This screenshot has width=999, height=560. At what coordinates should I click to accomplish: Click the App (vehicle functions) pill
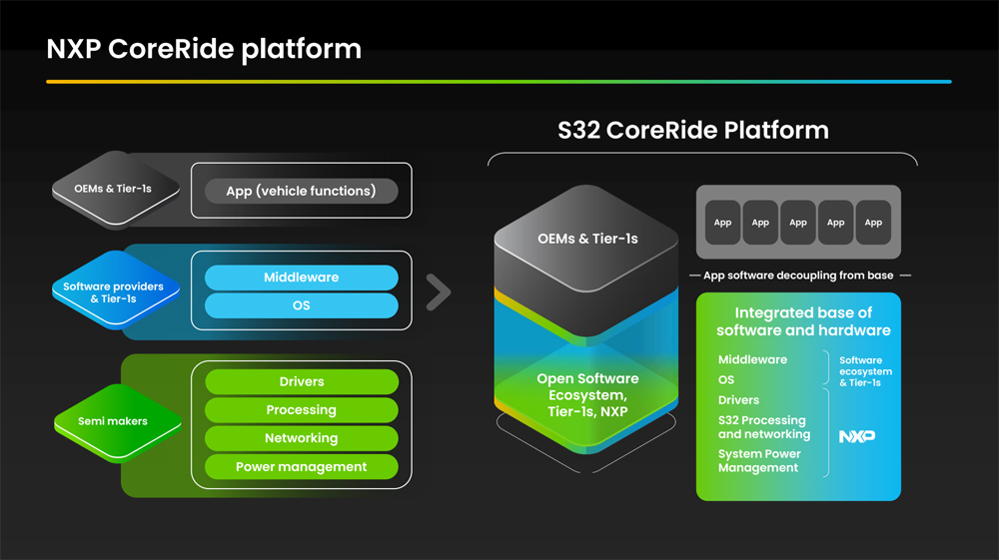coord(302,191)
